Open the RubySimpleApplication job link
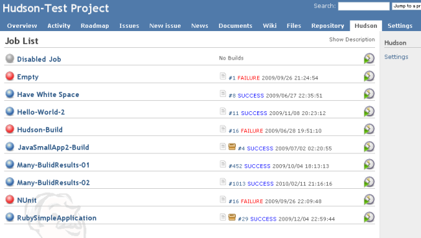The image size is (421, 238). click(56, 218)
